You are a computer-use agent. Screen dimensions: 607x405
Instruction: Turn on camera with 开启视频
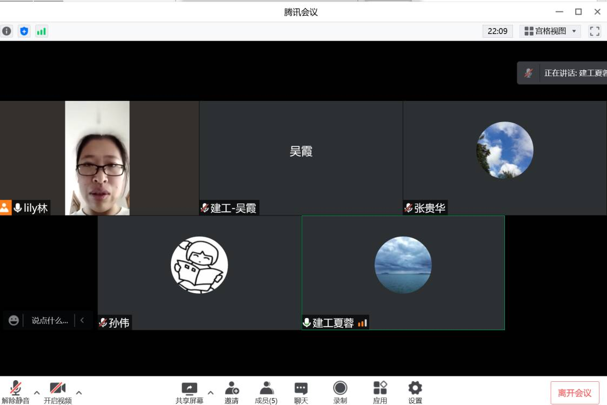coord(57,392)
